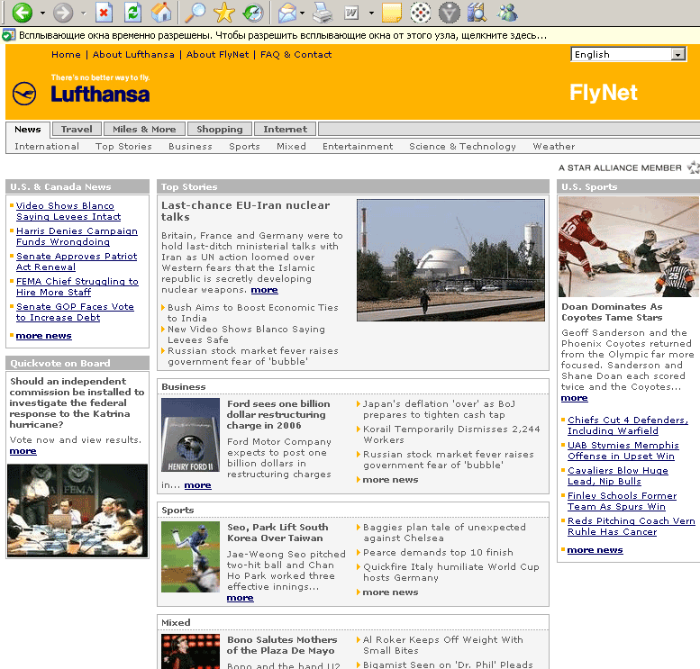Click the FEMA meeting photo
The image size is (700, 669).
77,511
